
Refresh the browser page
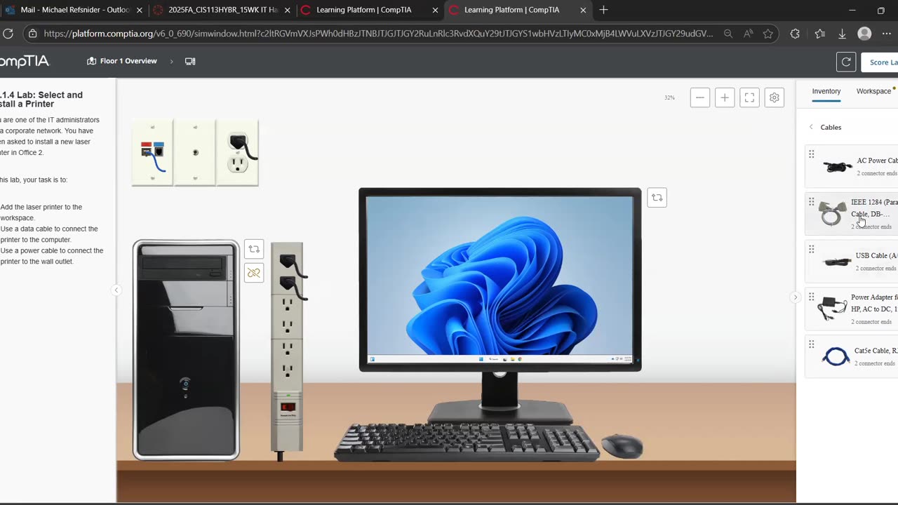coord(8,34)
